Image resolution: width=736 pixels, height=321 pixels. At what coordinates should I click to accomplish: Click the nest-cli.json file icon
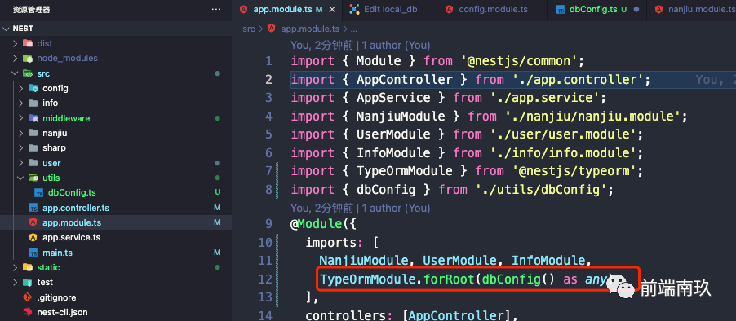29,312
